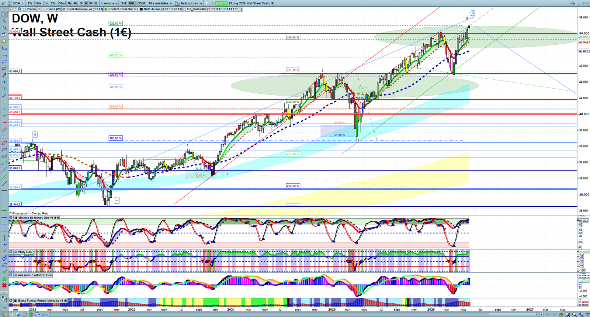The width and height of the screenshot is (590, 317).
Task: Set history to 10kU units
Action: 132,3
